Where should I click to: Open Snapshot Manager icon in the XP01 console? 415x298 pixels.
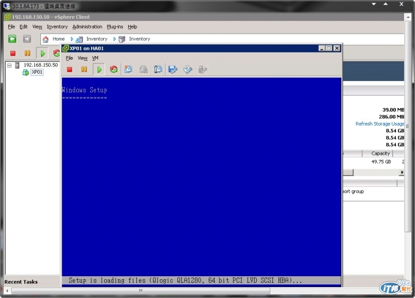pos(158,70)
